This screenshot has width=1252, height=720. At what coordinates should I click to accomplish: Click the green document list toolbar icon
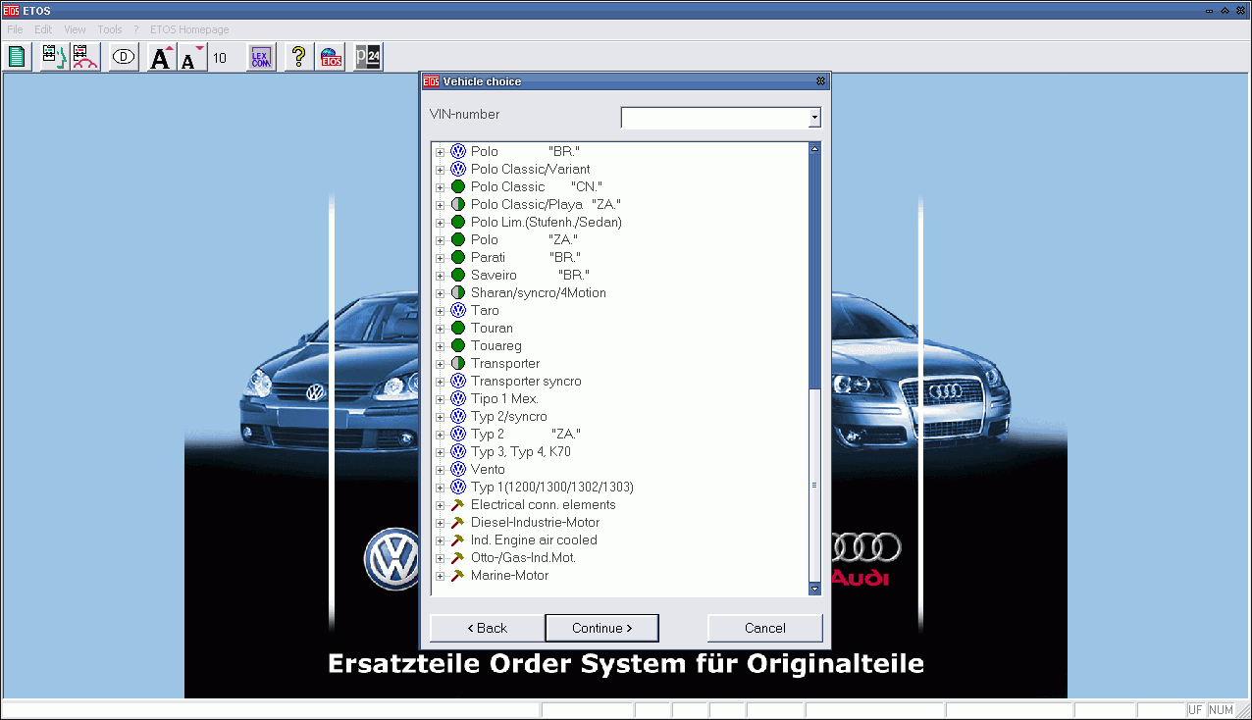click(x=17, y=57)
